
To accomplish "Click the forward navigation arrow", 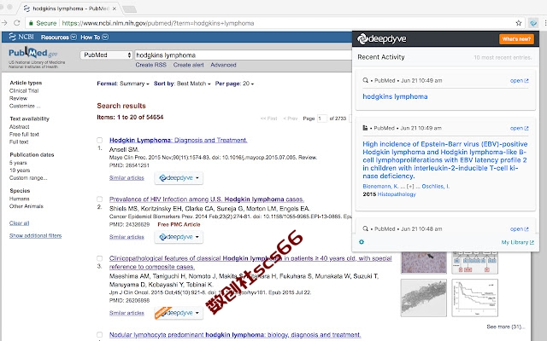I will (x=4, y=23).
